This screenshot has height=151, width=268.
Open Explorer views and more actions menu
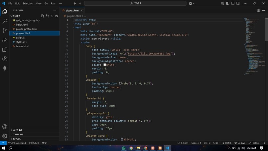click(55, 10)
